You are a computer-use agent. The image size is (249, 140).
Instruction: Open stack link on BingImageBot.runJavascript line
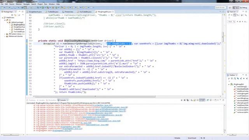(70, 127)
